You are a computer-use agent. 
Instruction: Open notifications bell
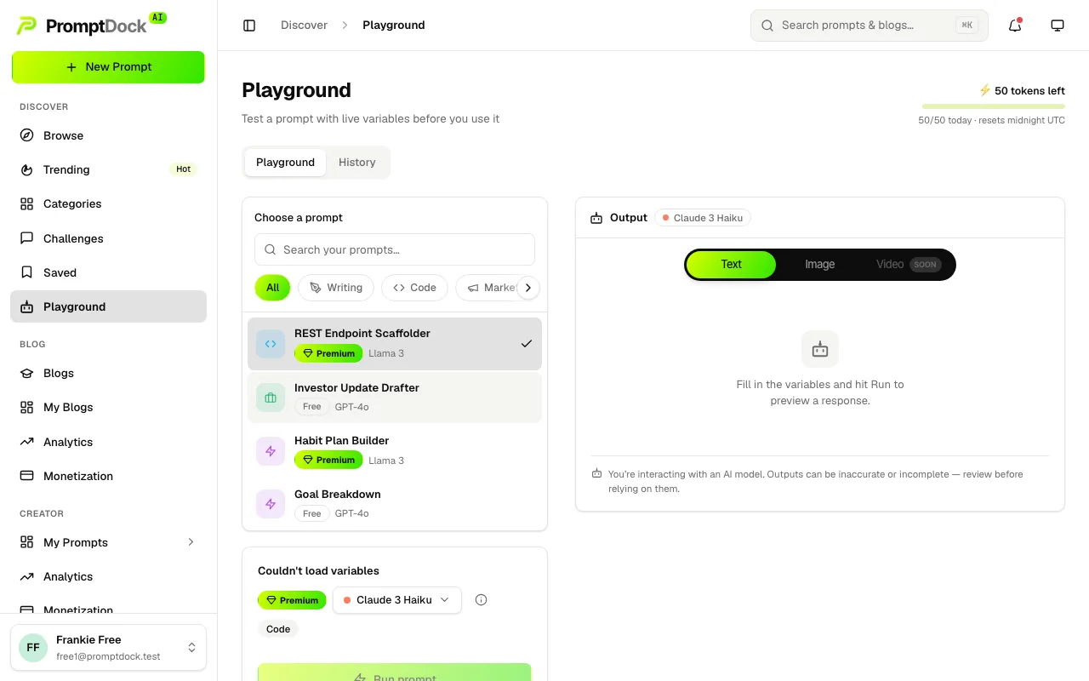[x=1015, y=26]
